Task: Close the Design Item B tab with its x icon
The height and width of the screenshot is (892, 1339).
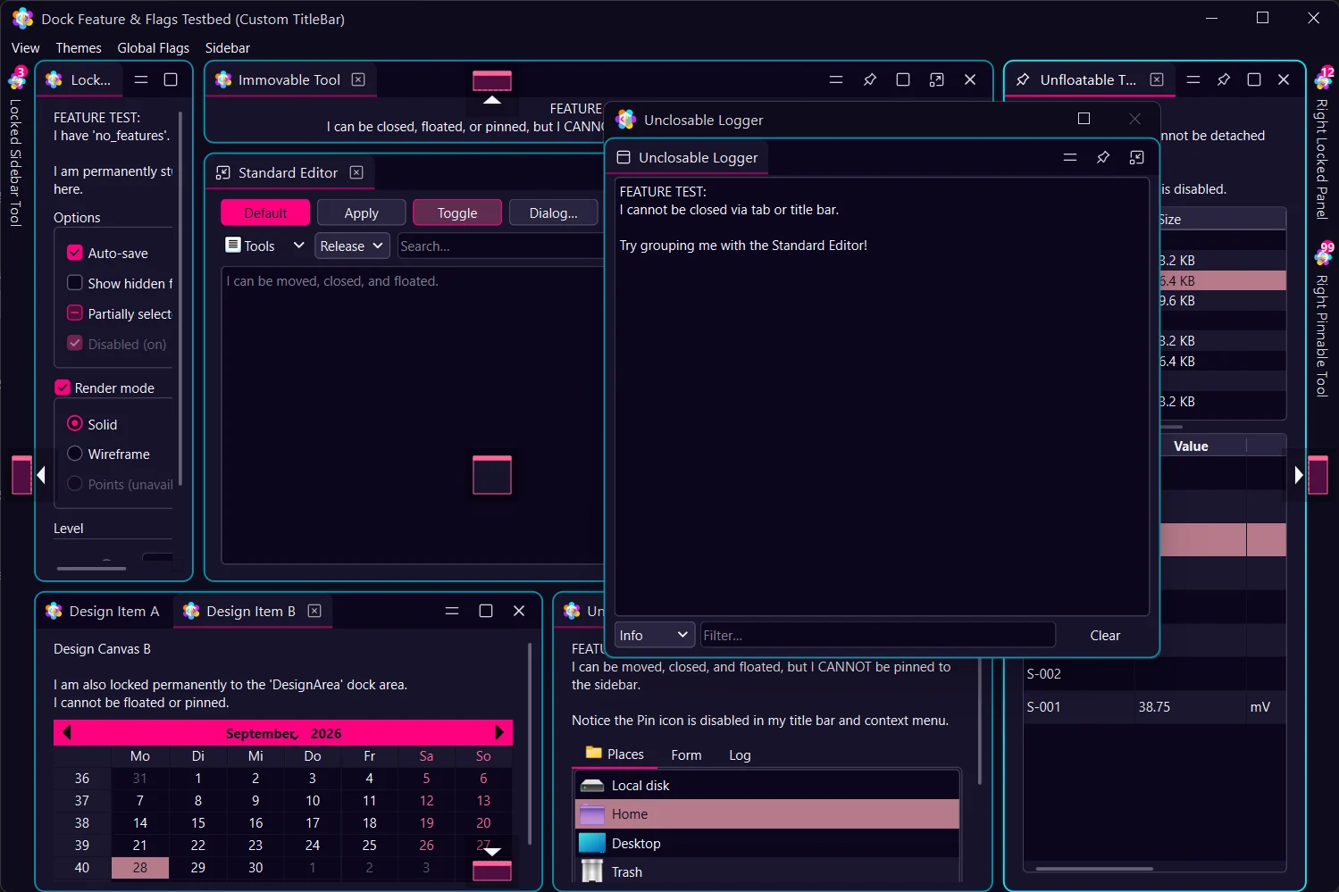Action: pyautogui.click(x=314, y=611)
